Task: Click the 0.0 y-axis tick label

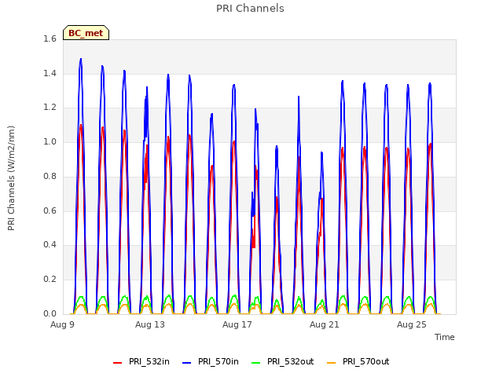Action: click(50, 313)
